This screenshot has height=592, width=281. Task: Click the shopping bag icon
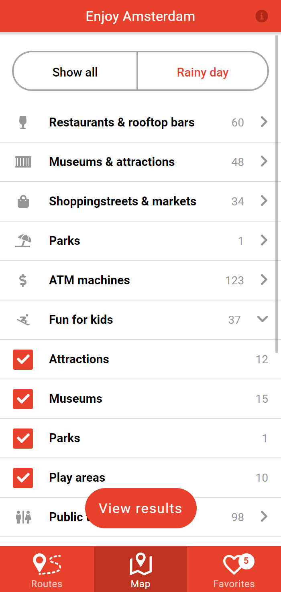tap(23, 201)
